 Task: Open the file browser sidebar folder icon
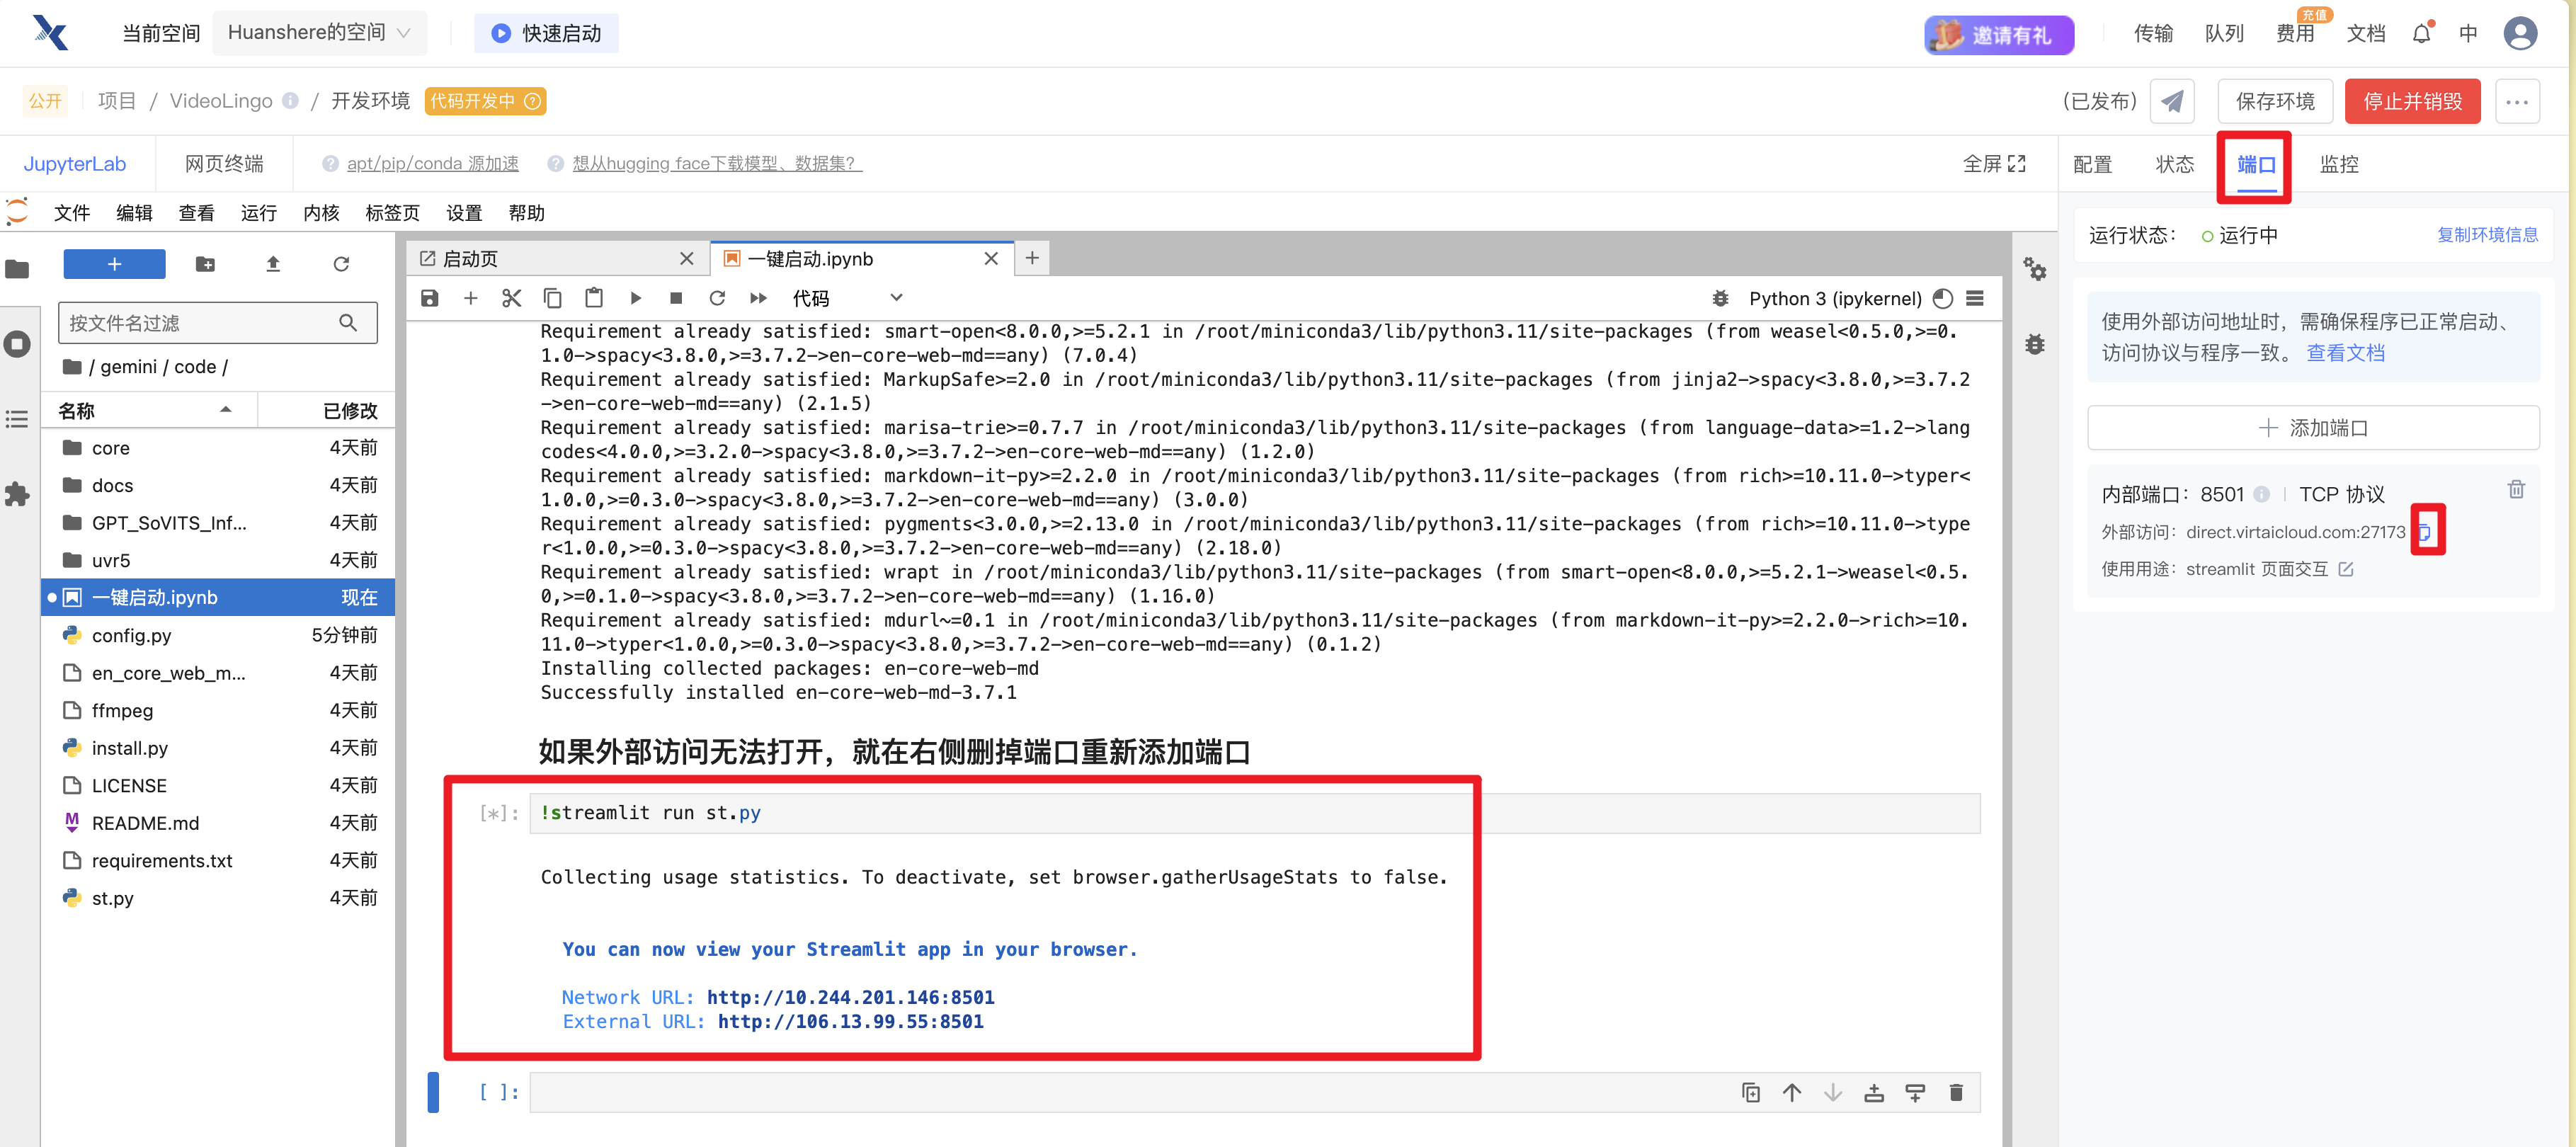click(18, 268)
